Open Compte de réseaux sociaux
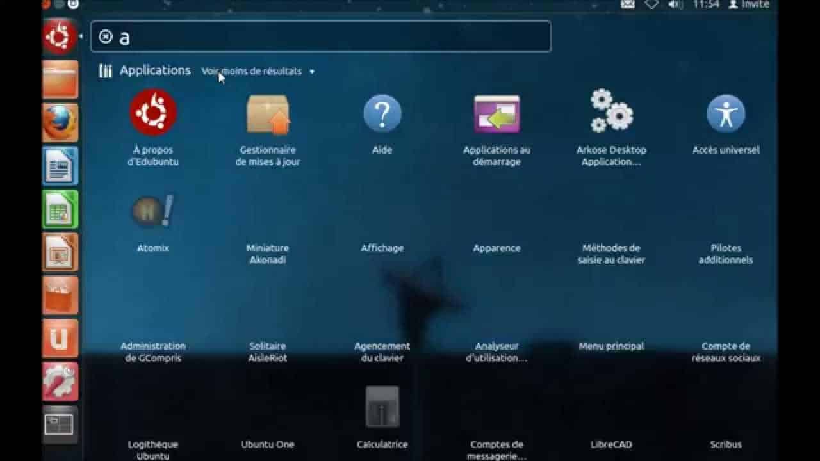Viewport: 820px width, 461px height. pyautogui.click(x=726, y=352)
